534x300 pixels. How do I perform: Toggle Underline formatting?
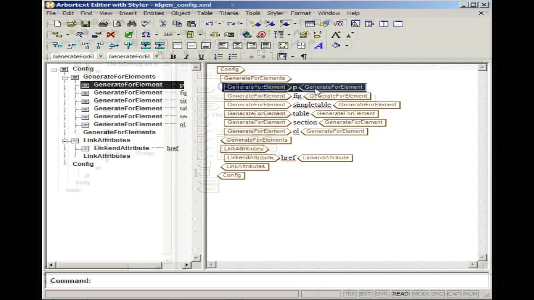click(x=201, y=56)
